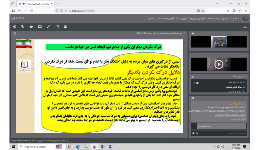Image resolution: width=260 pixels, height=150 pixels.
Task: Open the Windows Start menu
Action: (x=13, y=147)
